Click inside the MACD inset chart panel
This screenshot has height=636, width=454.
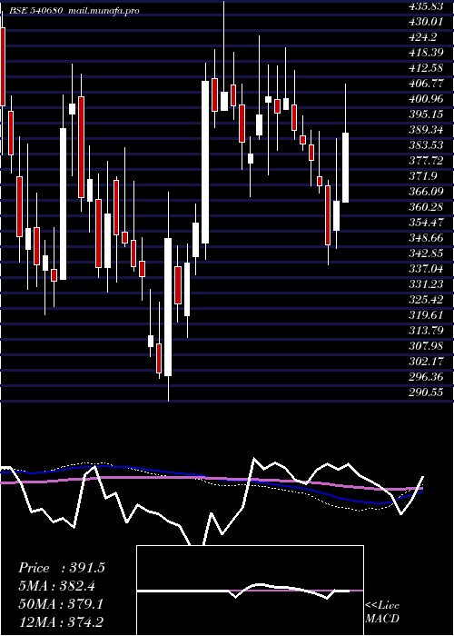coord(250,591)
